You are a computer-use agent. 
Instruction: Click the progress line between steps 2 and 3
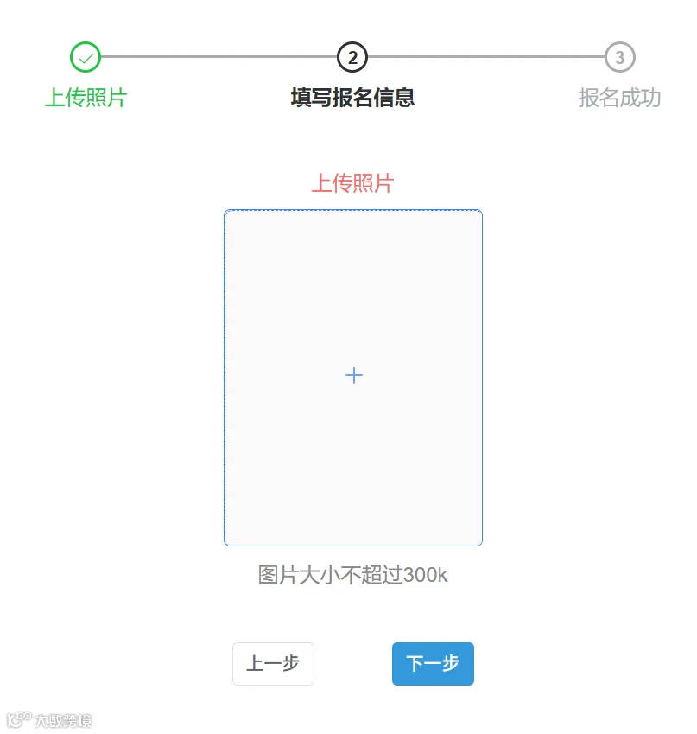486,57
